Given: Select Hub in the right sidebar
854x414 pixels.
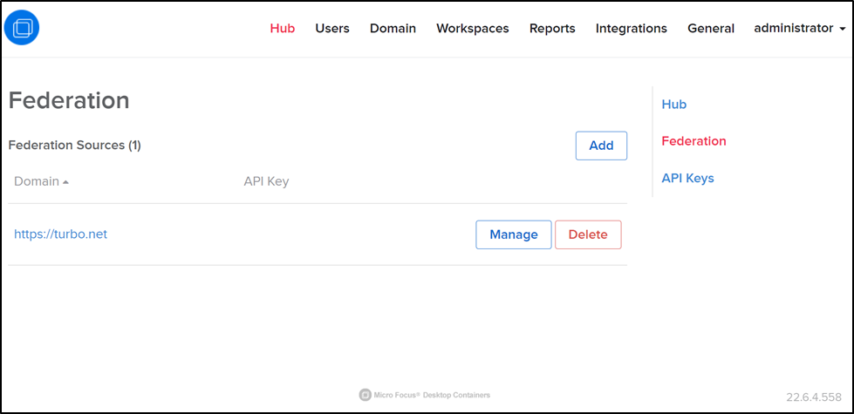Looking at the screenshot, I should click(673, 105).
